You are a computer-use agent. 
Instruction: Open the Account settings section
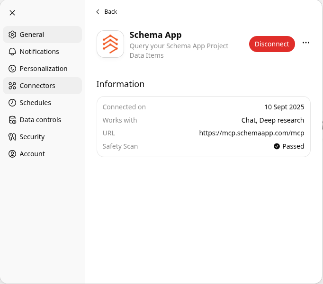pos(43,154)
